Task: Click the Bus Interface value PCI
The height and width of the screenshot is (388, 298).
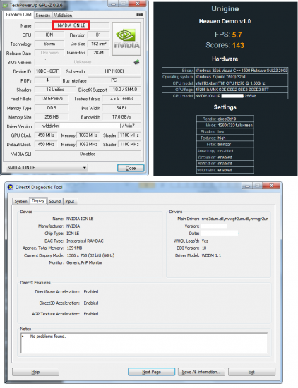Action: coord(114,80)
